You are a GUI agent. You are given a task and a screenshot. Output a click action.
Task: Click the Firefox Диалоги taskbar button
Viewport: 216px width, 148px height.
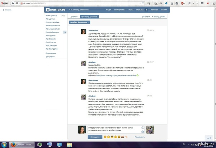22,145
